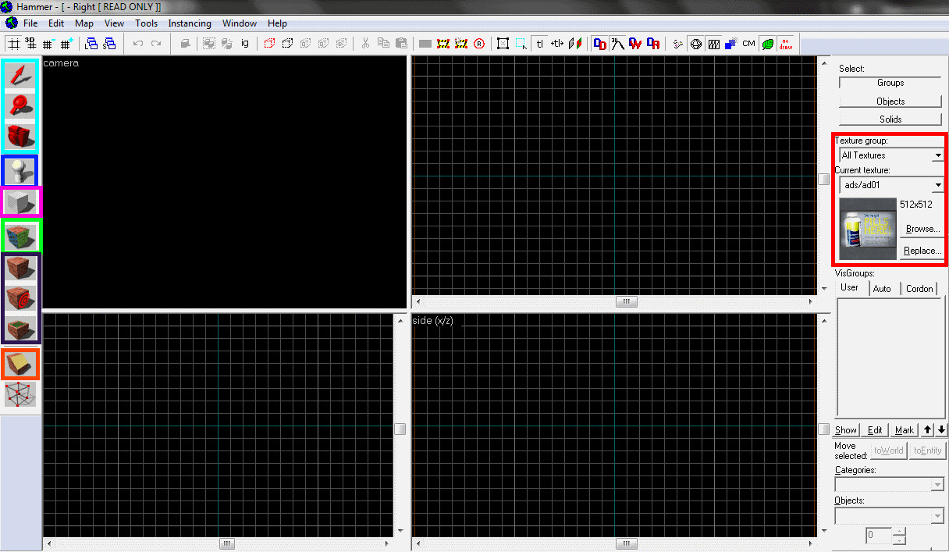Click the Browse... texture button
Screen dimensions: 949x552
922,229
